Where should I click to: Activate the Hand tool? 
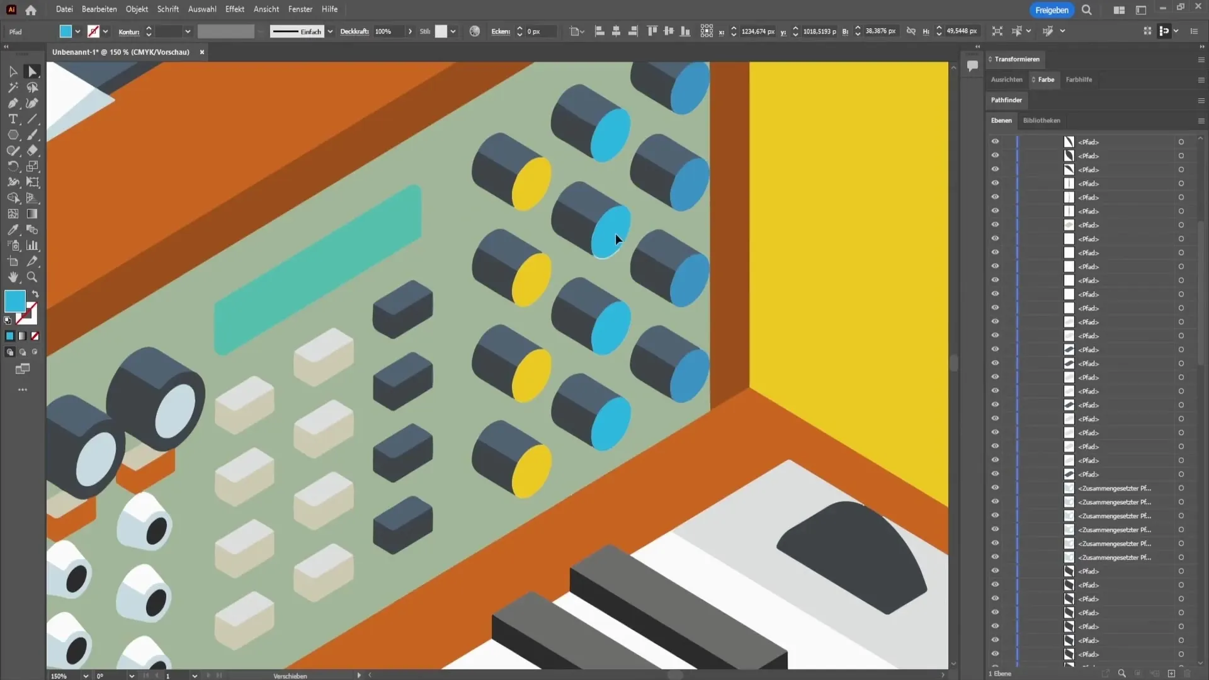[13, 277]
